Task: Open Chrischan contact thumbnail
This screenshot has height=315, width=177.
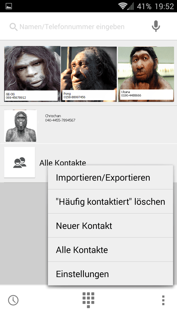Action: tap(20, 126)
